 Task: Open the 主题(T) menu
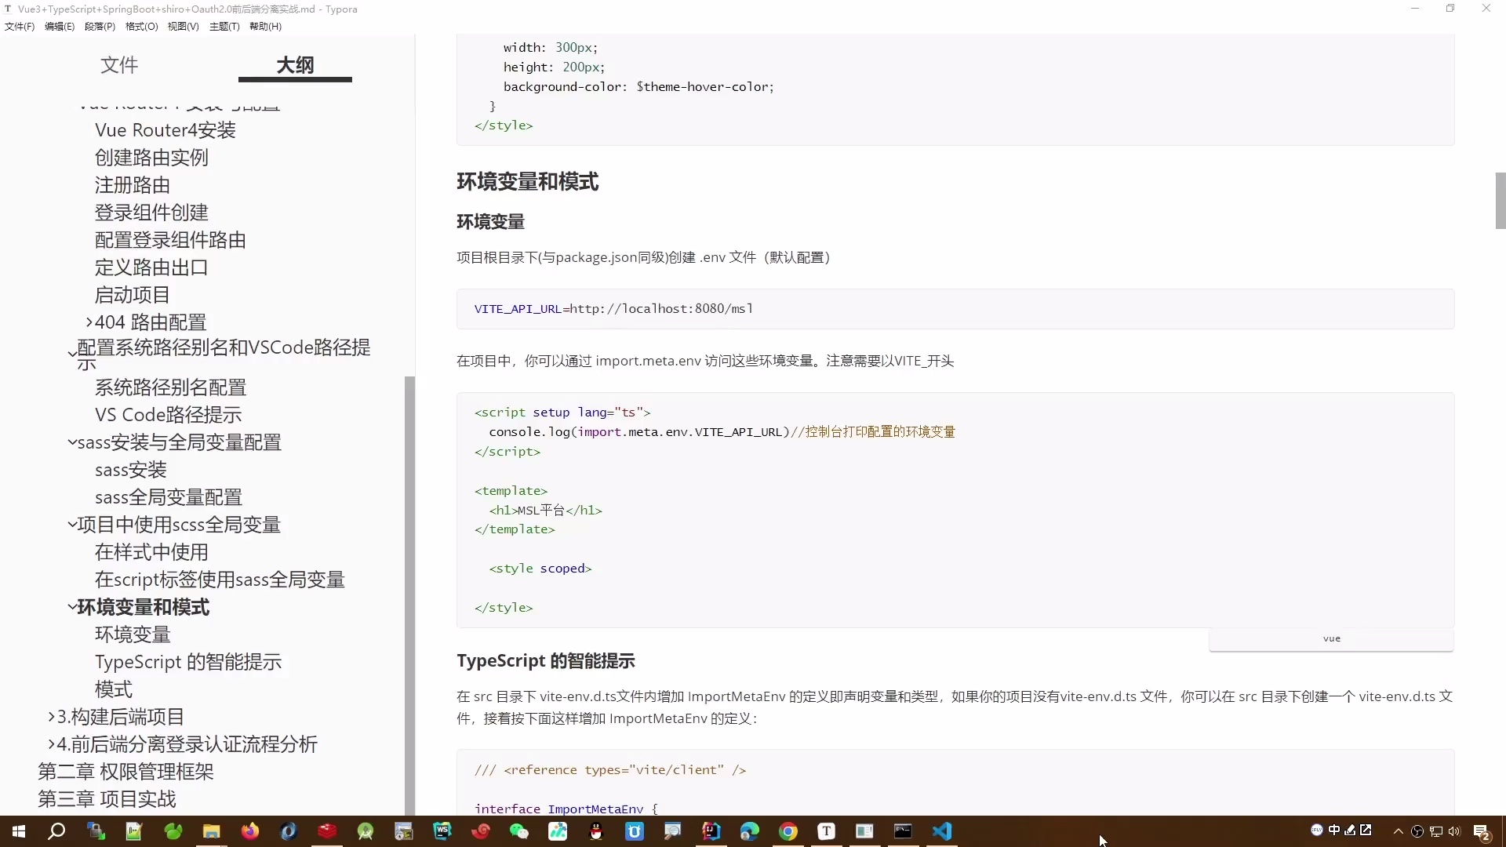[x=224, y=26]
